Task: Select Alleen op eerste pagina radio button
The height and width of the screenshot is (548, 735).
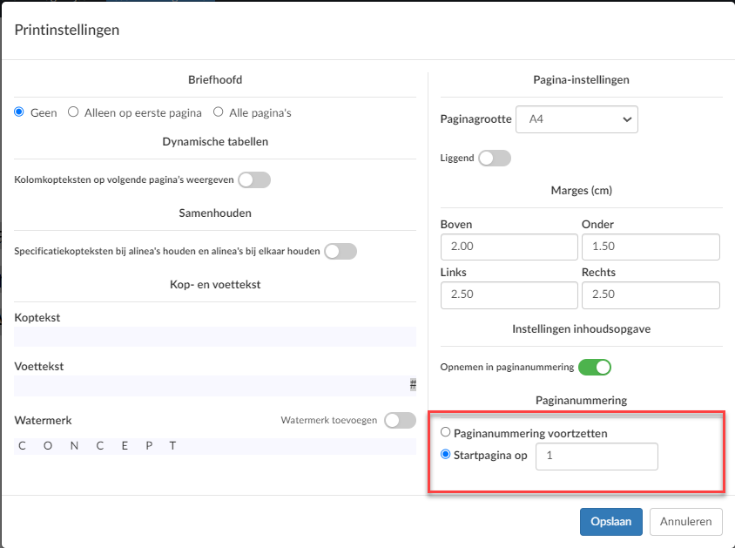Action: coord(73,112)
